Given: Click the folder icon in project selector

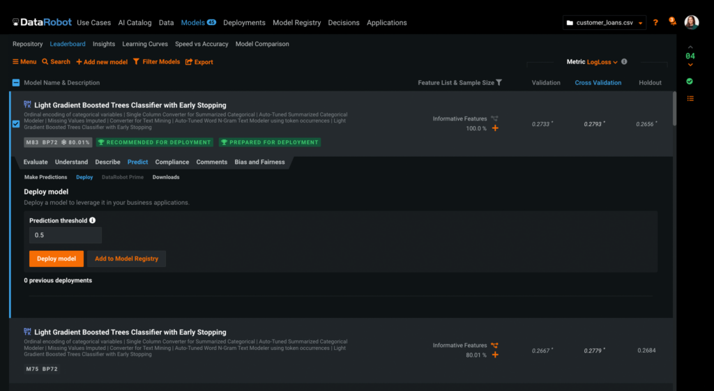Looking at the screenshot, I should click(x=570, y=23).
